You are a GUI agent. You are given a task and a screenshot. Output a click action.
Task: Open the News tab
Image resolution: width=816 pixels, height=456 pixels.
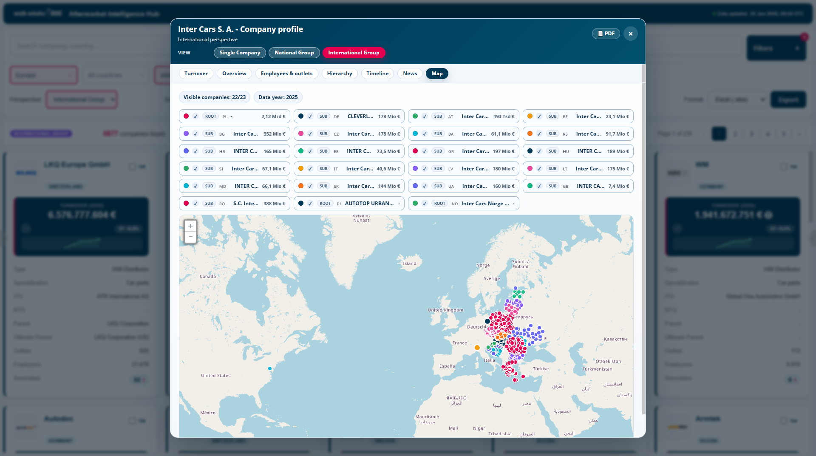point(410,74)
